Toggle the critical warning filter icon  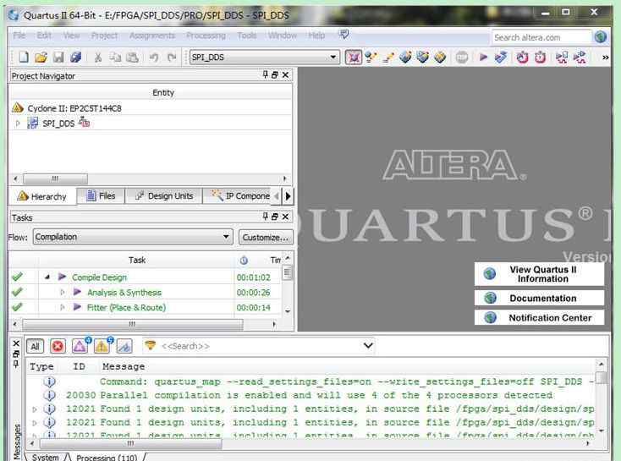[x=80, y=346]
